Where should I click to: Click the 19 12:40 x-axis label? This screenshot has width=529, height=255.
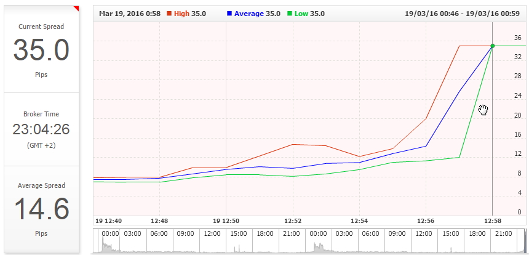click(109, 221)
